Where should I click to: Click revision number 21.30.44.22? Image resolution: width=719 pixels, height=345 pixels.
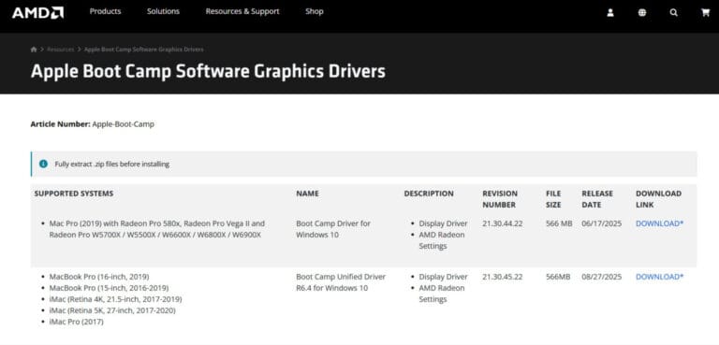tap(502, 223)
